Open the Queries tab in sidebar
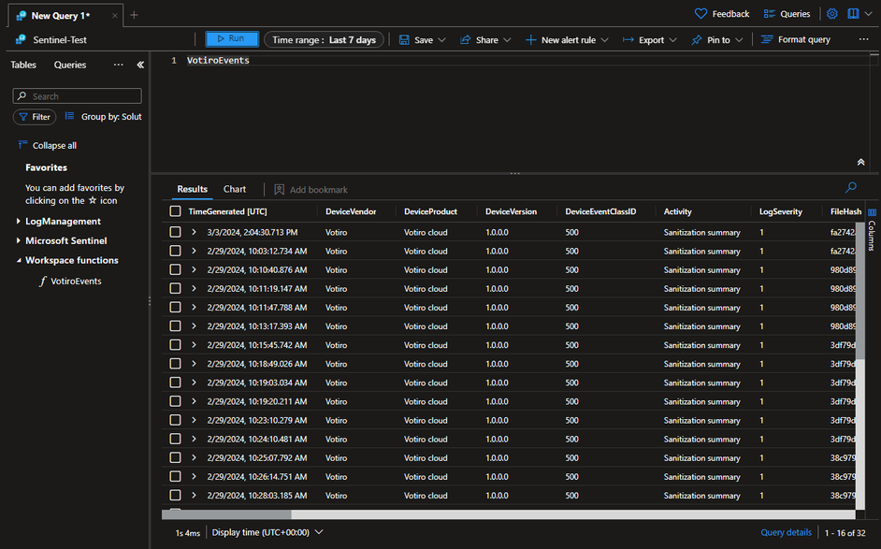The width and height of the screenshot is (881, 549). pos(70,65)
